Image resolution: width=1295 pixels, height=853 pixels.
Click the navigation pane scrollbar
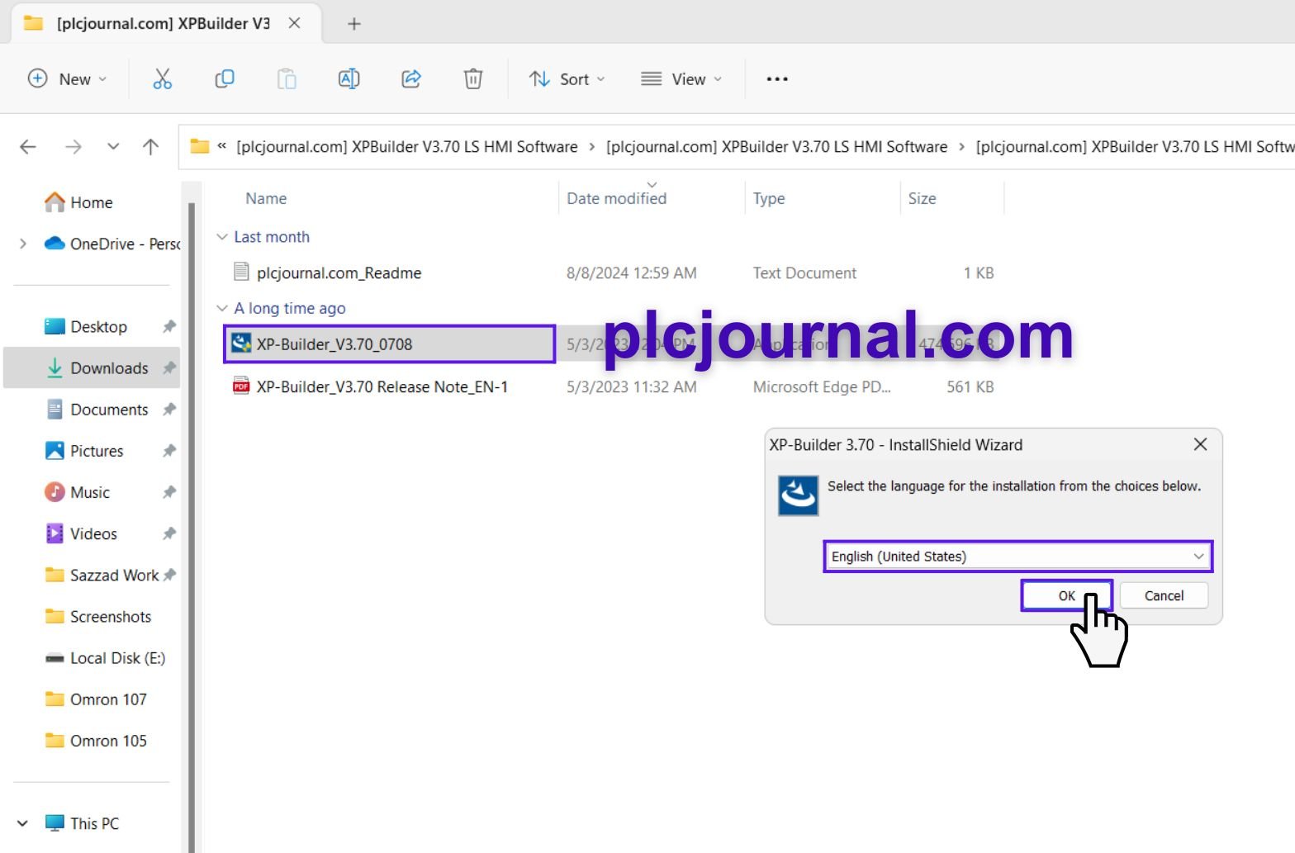pos(192,528)
